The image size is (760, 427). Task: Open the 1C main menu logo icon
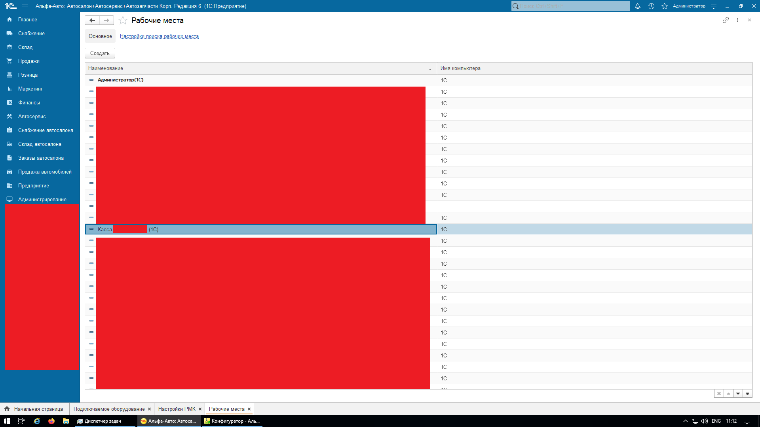(11, 6)
